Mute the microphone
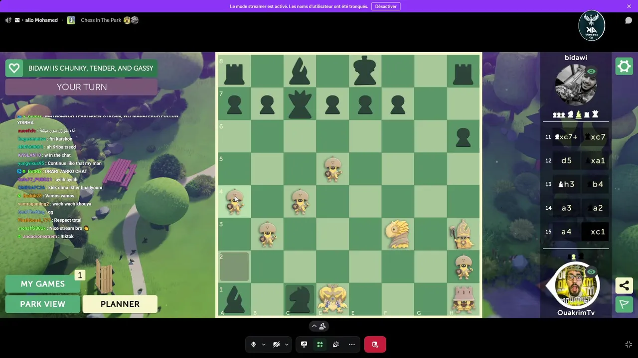Screen dimensions: 638x358 (x=253, y=344)
